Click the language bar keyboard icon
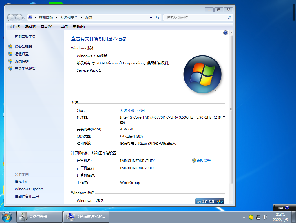Screen dimensions: 296x223 click(x=281, y=208)
